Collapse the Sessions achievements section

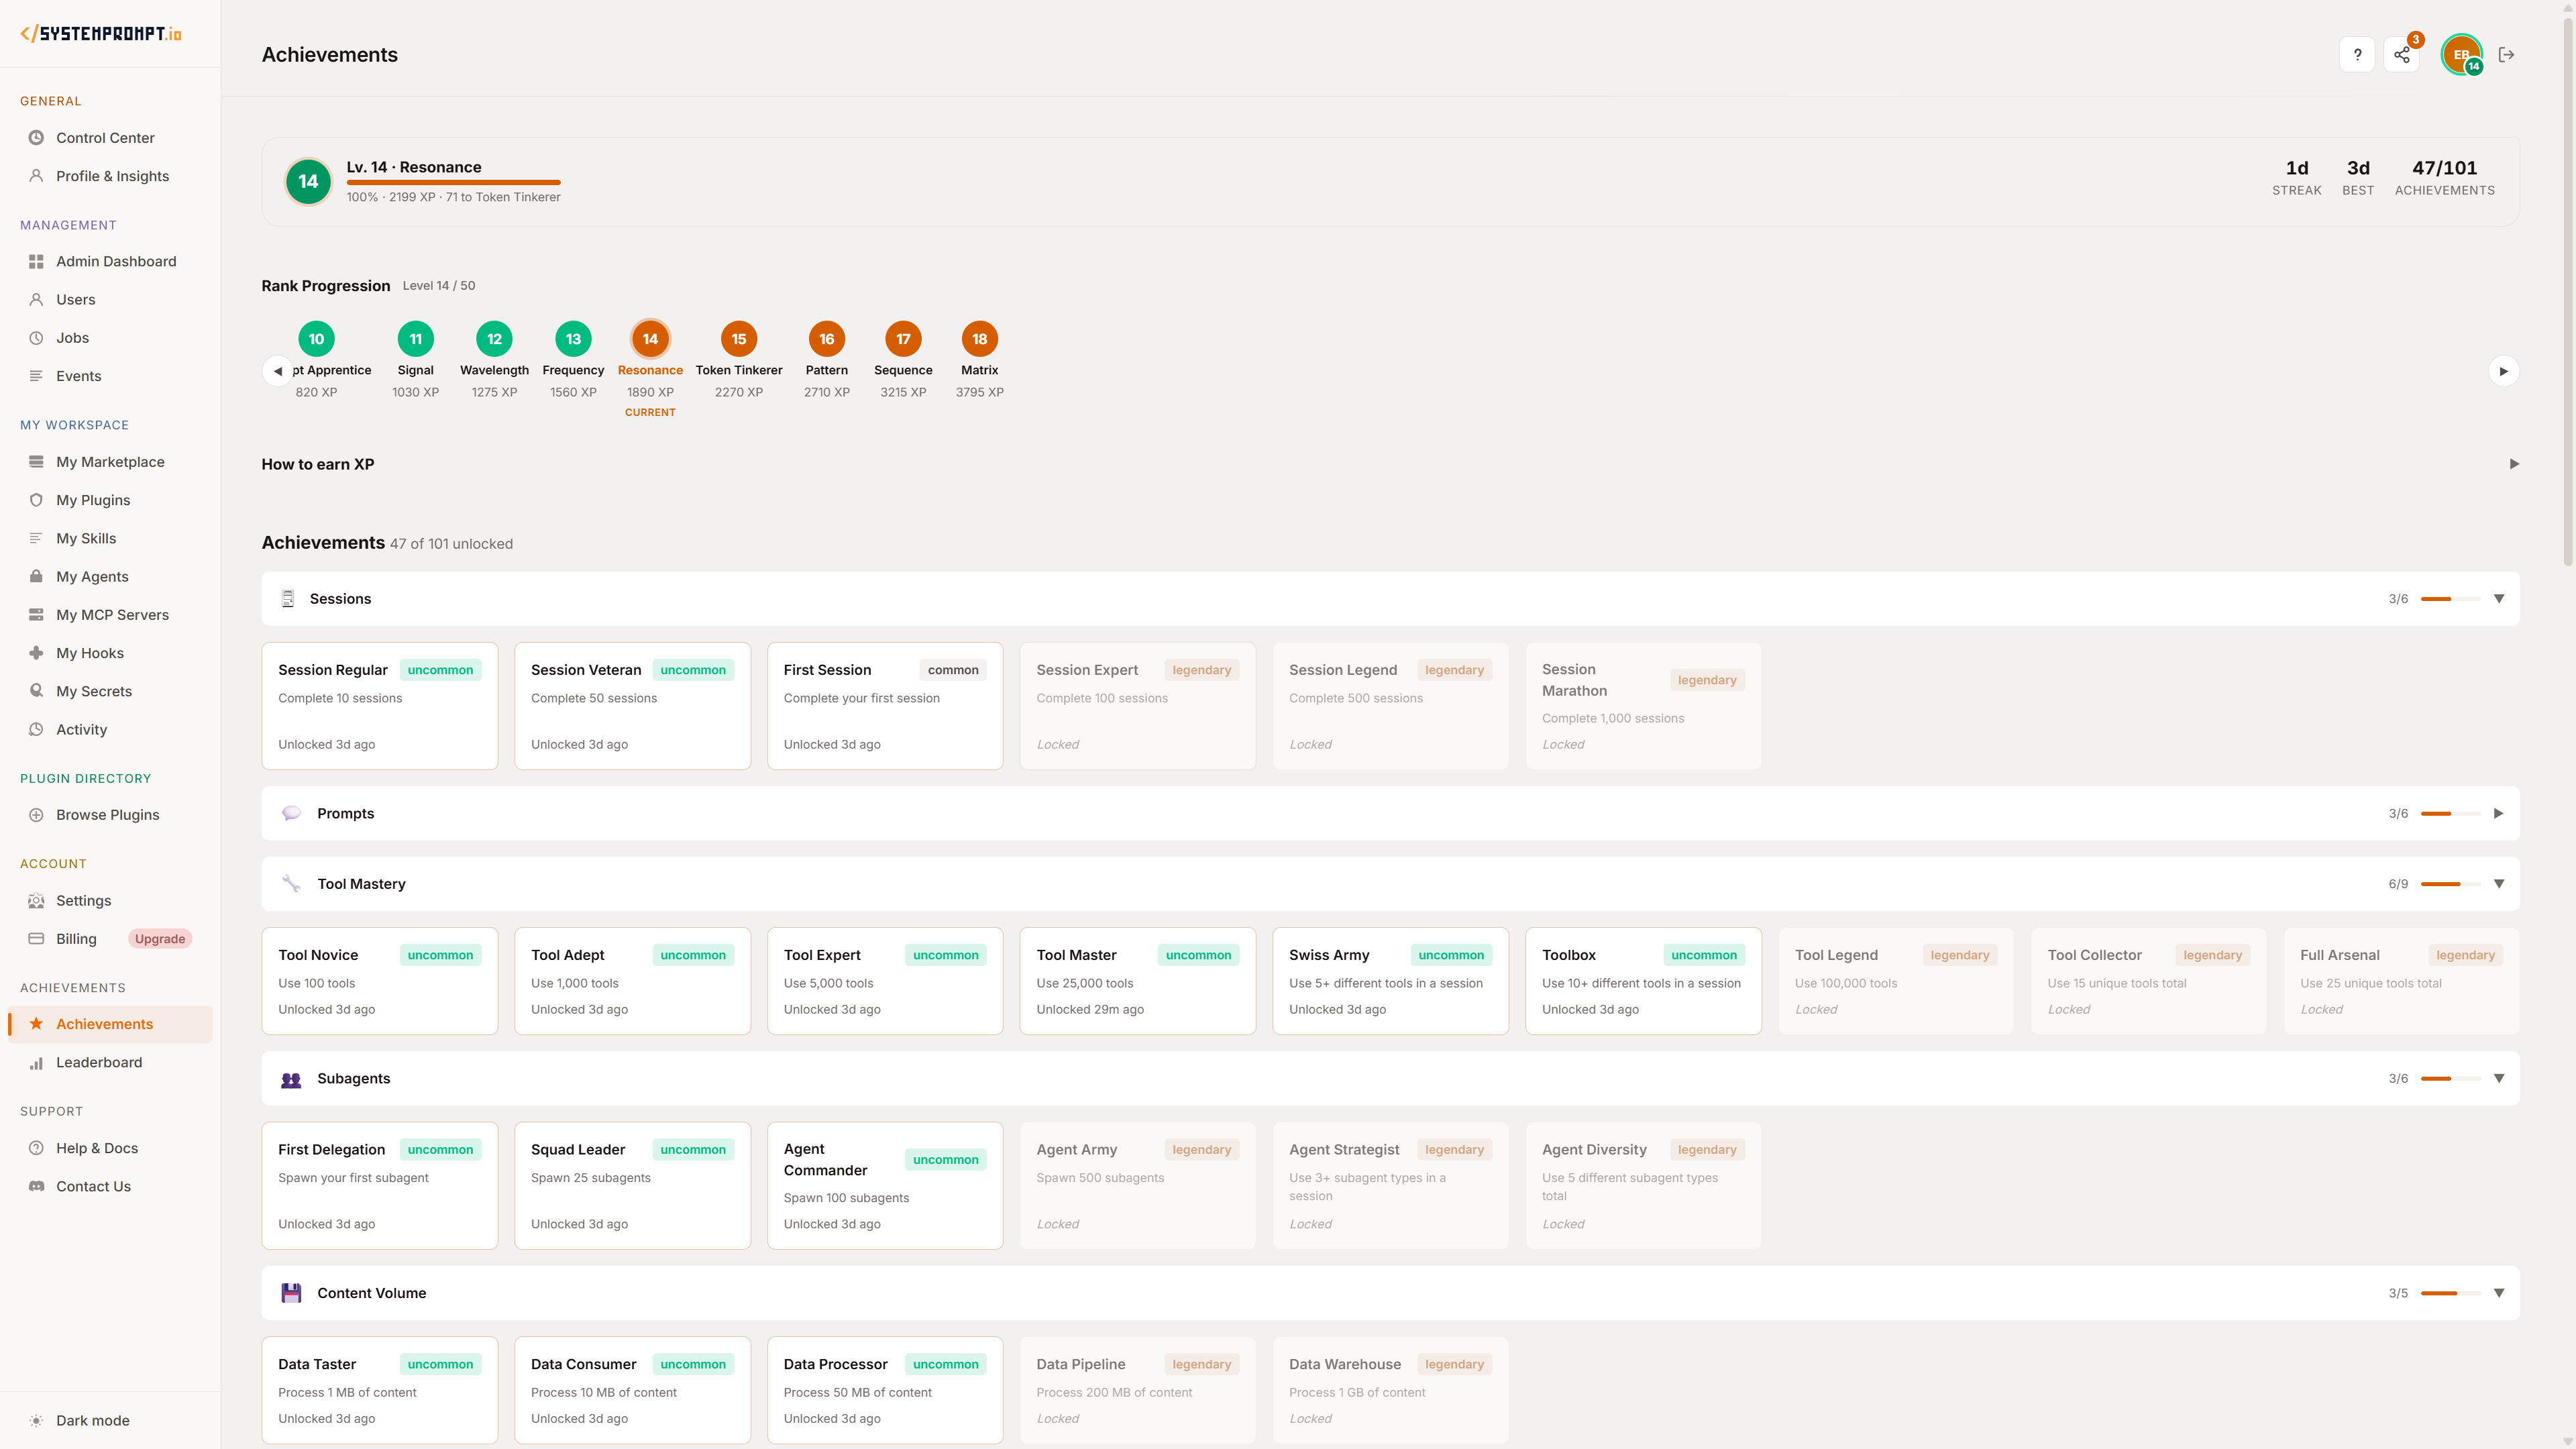(2499, 598)
